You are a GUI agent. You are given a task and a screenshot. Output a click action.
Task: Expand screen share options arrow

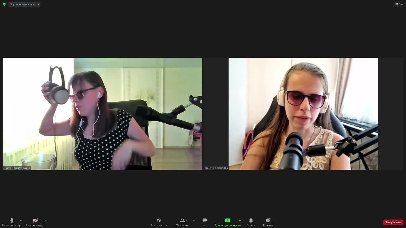click(240, 220)
